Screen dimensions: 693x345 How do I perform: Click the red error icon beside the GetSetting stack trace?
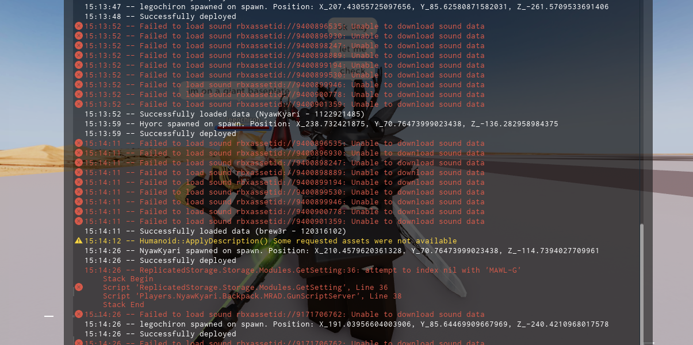click(79, 287)
